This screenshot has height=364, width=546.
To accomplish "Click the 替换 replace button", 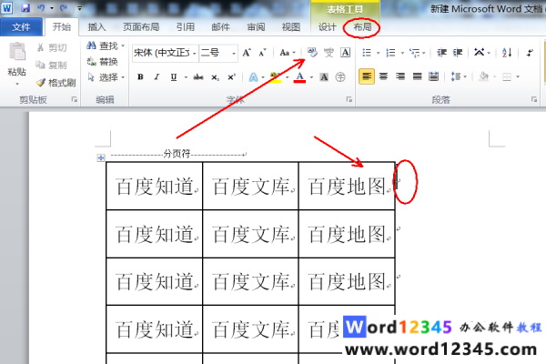I will tap(103, 62).
